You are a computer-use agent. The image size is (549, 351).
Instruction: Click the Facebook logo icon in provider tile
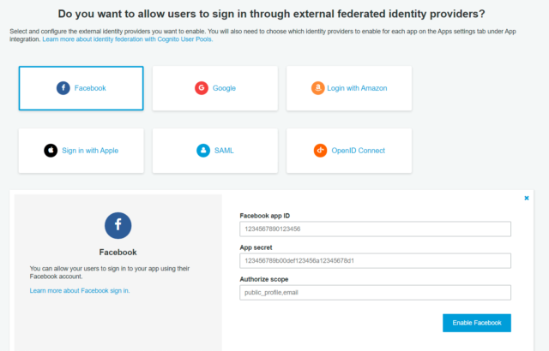(x=63, y=88)
